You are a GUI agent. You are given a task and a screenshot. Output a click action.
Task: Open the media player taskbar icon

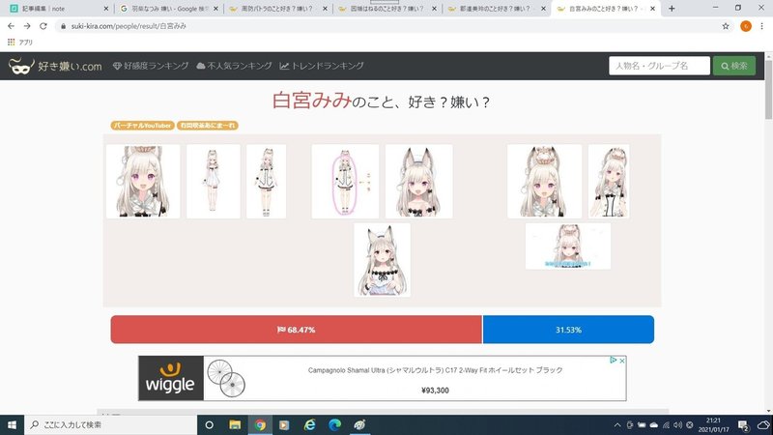284,424
